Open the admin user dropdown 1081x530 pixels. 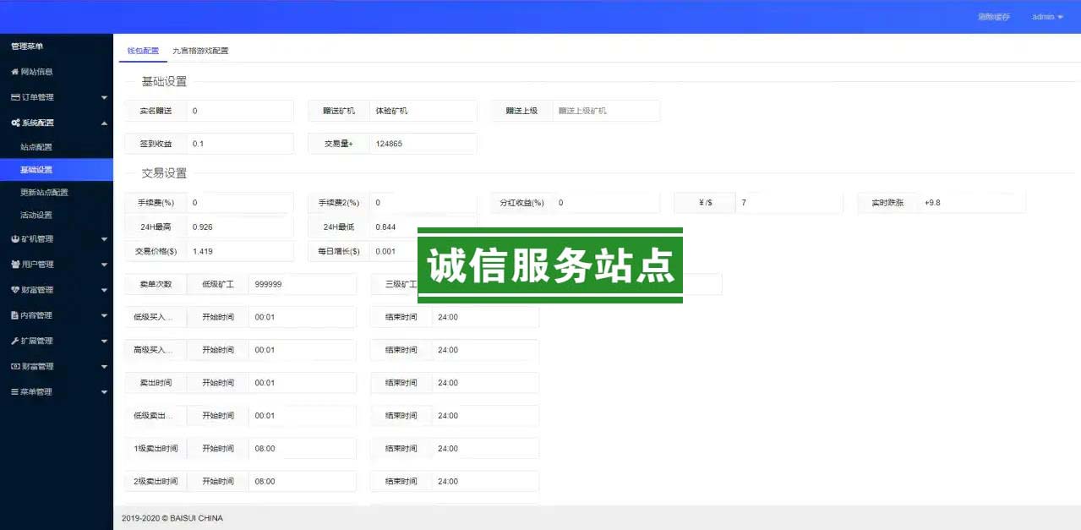point(1047,17)
